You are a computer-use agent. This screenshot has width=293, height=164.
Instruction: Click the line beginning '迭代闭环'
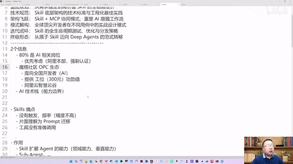[x=64, y=31]
